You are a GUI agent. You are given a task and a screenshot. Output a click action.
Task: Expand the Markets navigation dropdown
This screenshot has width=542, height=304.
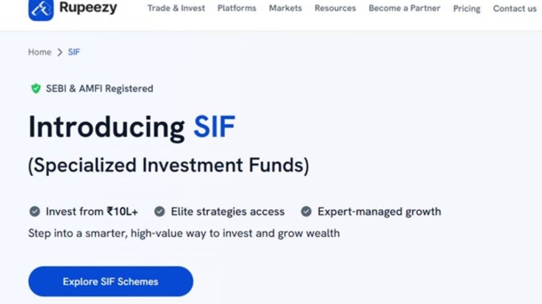click(x=285, y=8)
